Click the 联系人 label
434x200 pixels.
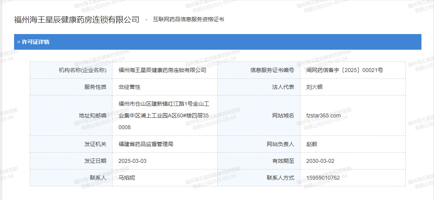98,178
